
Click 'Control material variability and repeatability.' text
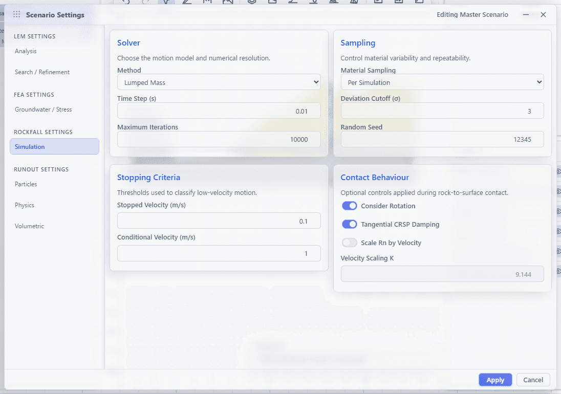pos(405,58)
